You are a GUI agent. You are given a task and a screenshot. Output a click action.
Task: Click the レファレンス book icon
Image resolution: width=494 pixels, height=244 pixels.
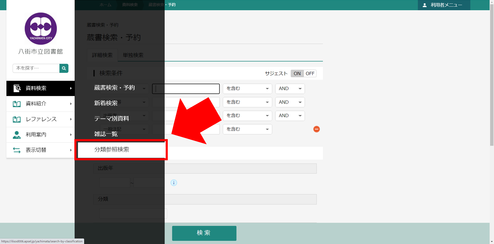(17, 119)
